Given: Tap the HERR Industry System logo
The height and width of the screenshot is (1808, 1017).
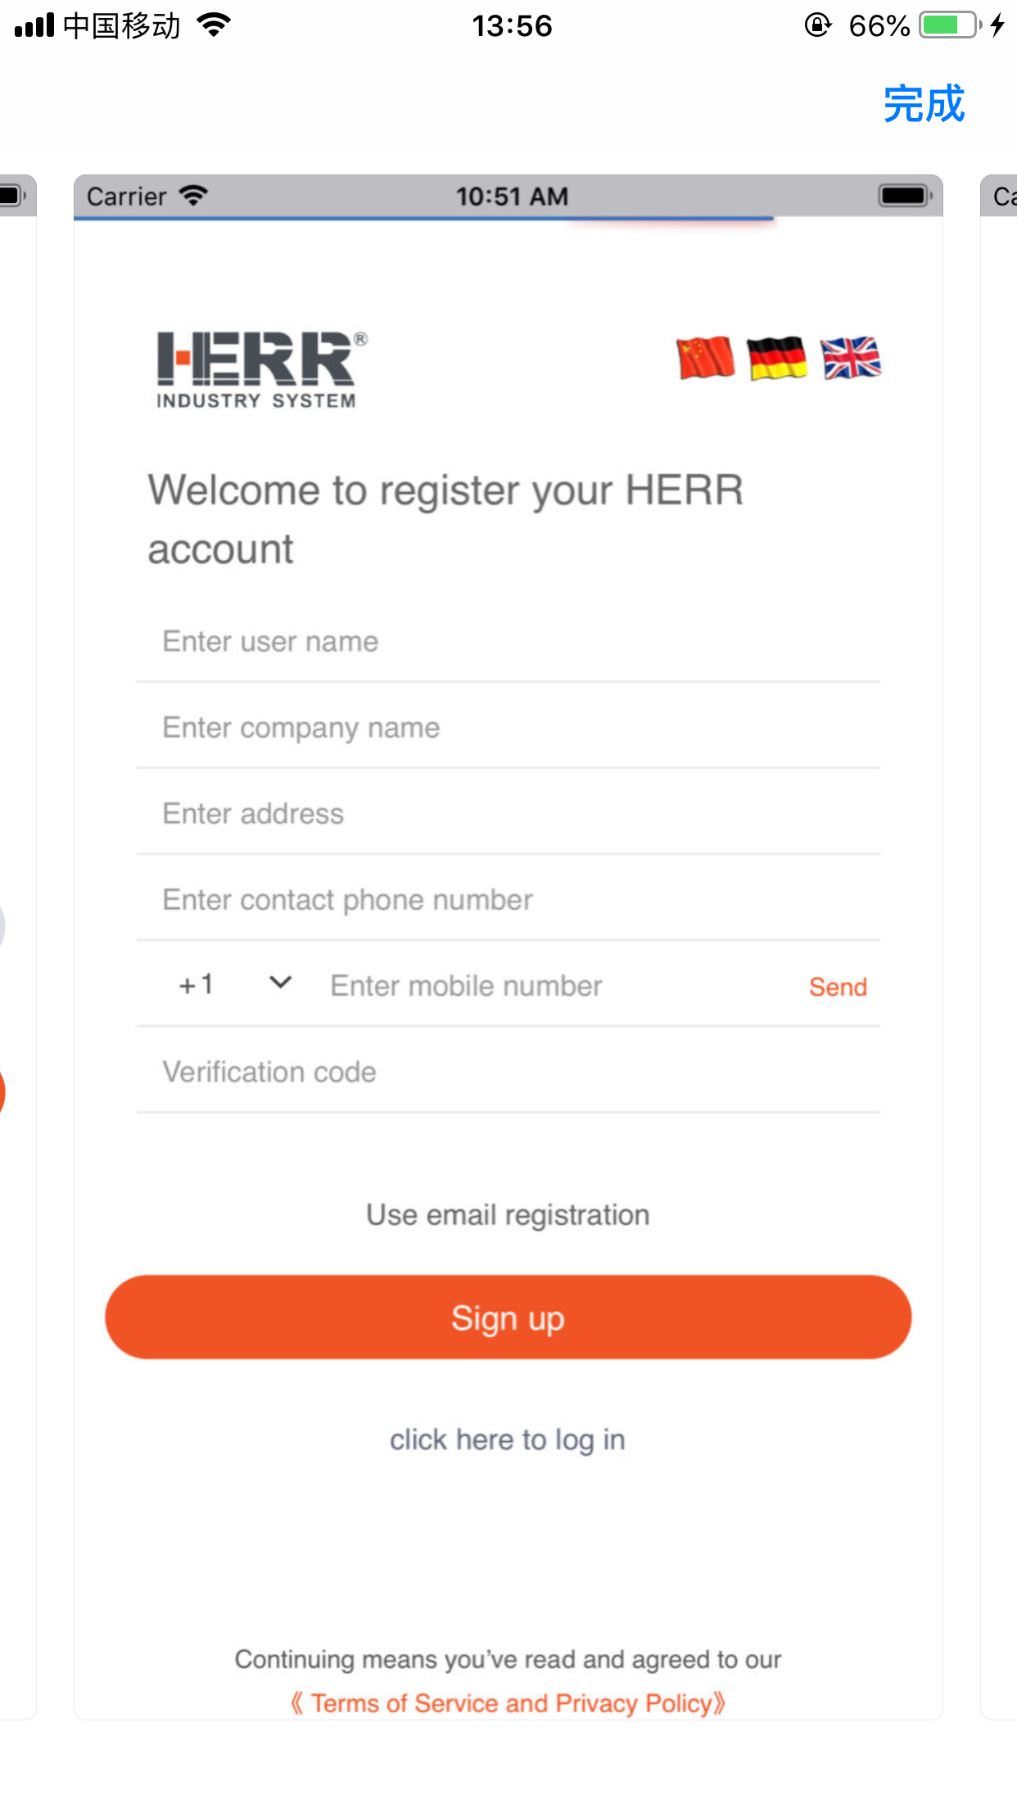Looking at the screenshot, I should [x=261, y=369].
